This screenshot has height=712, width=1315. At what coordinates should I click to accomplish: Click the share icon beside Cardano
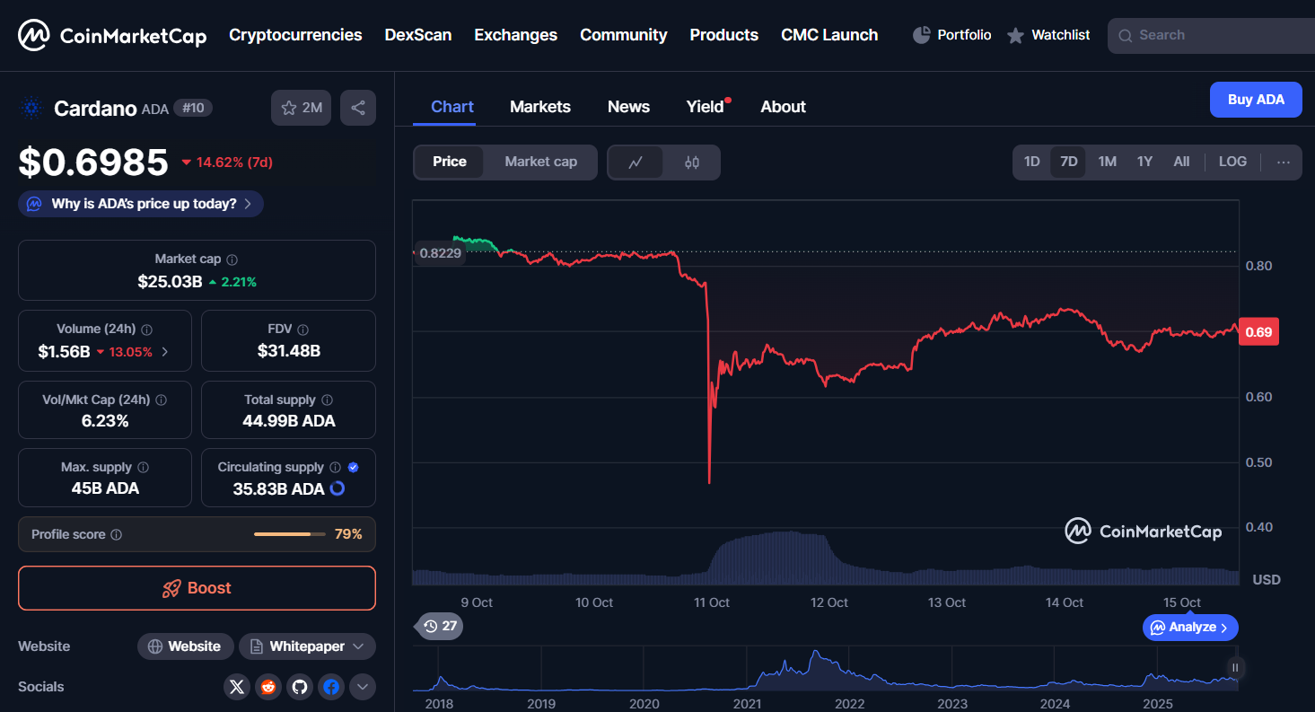(357, 108)
